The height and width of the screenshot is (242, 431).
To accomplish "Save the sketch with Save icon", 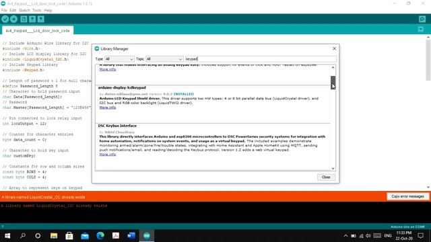I will 40,19.
